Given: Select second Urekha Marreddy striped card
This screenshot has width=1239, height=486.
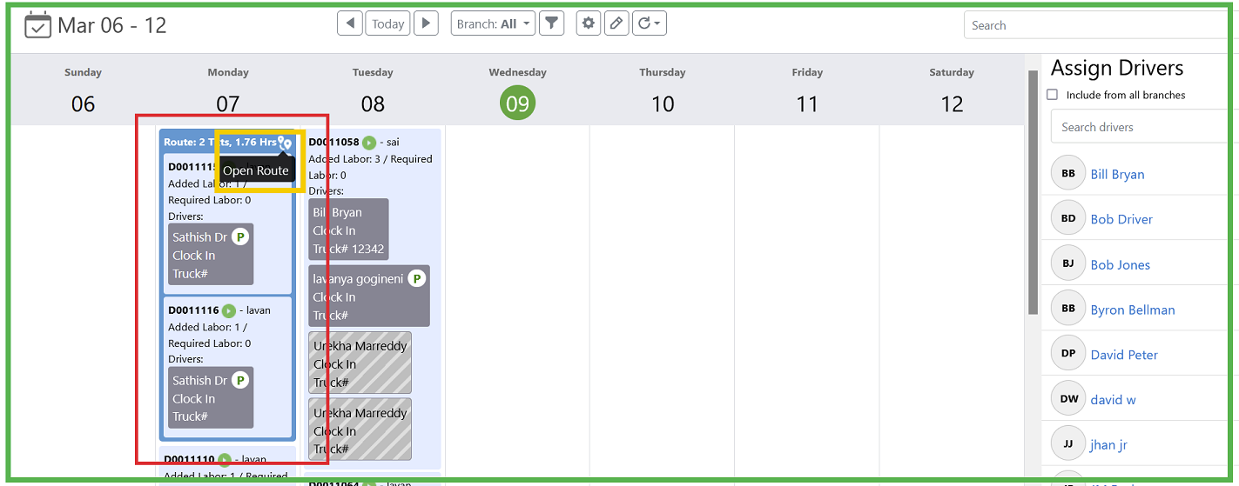Looking at the screenshot, I should [360, 430].
